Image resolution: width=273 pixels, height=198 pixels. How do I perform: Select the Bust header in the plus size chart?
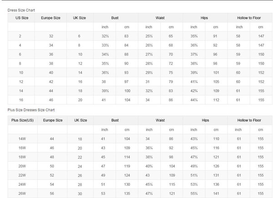[x=115, y=120]
